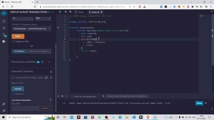Enable Publish to IPFS checkbox

13,41
